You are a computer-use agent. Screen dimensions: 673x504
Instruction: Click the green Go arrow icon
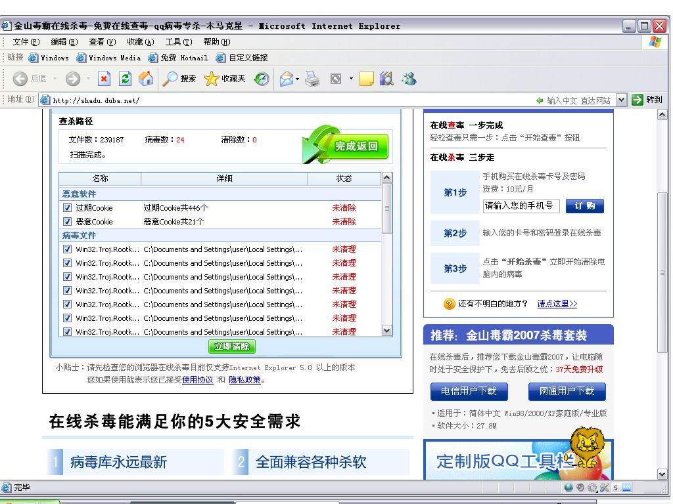click(638, 100)
